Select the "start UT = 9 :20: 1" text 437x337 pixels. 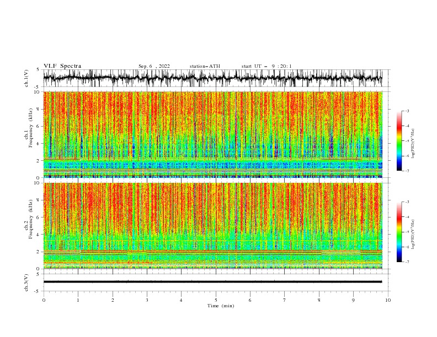pyautogui.click(x=267, y=66)
